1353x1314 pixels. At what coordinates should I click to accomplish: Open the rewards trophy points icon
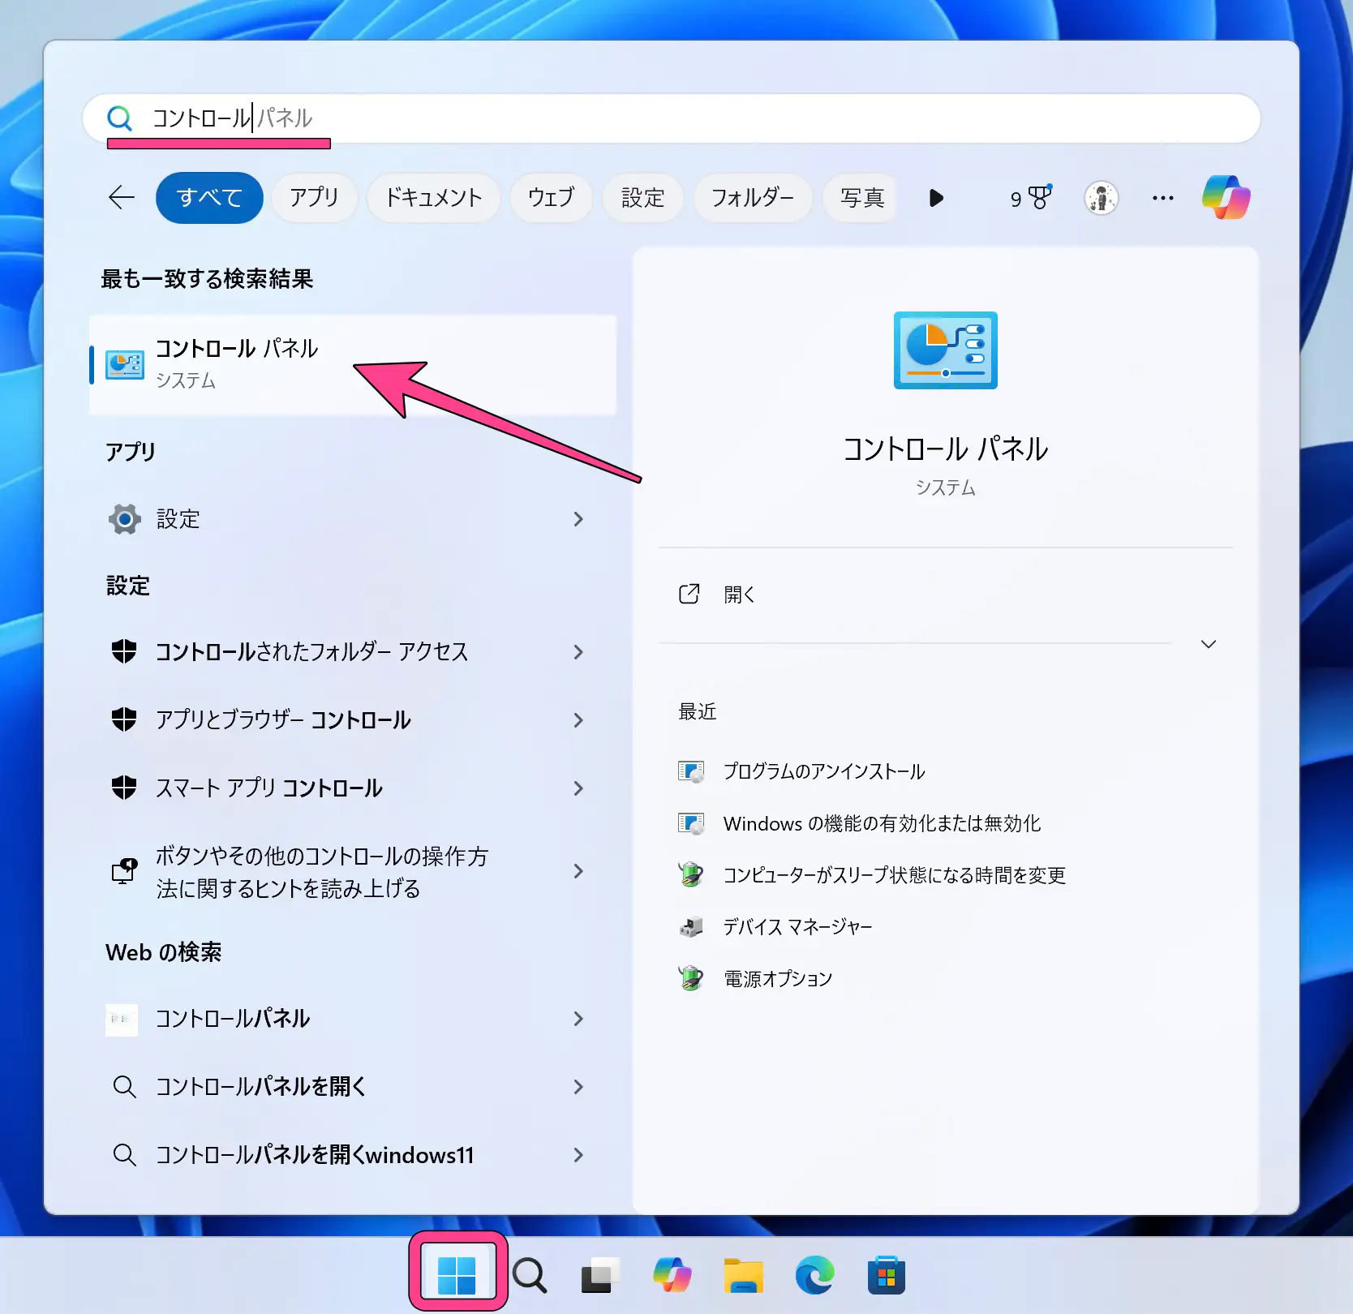pos(1031,198)
